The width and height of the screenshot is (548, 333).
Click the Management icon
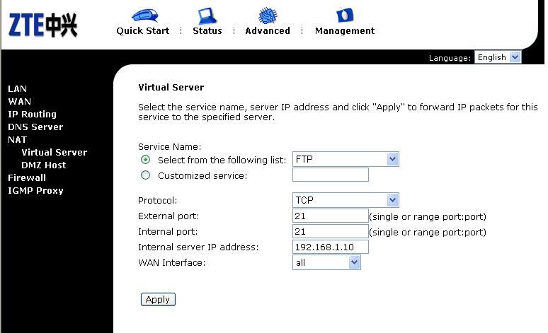345,15
